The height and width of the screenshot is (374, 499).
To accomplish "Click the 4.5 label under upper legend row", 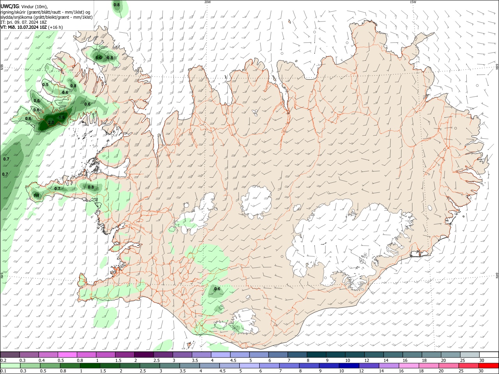I will point(233,360).
